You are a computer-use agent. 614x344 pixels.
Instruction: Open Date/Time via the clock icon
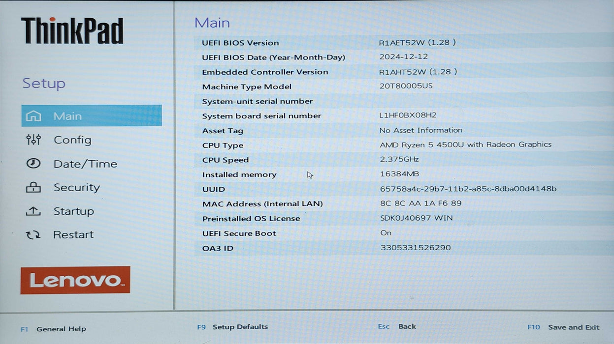[x=33, y=163]
